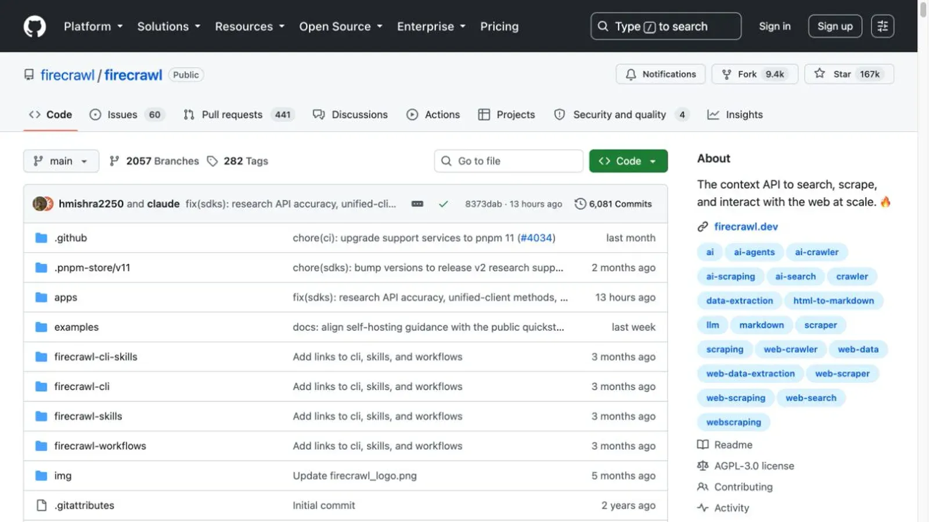The width and height of the screenshot is (929, 522).
Task: Open the Readme link
Action: (725, 445)
